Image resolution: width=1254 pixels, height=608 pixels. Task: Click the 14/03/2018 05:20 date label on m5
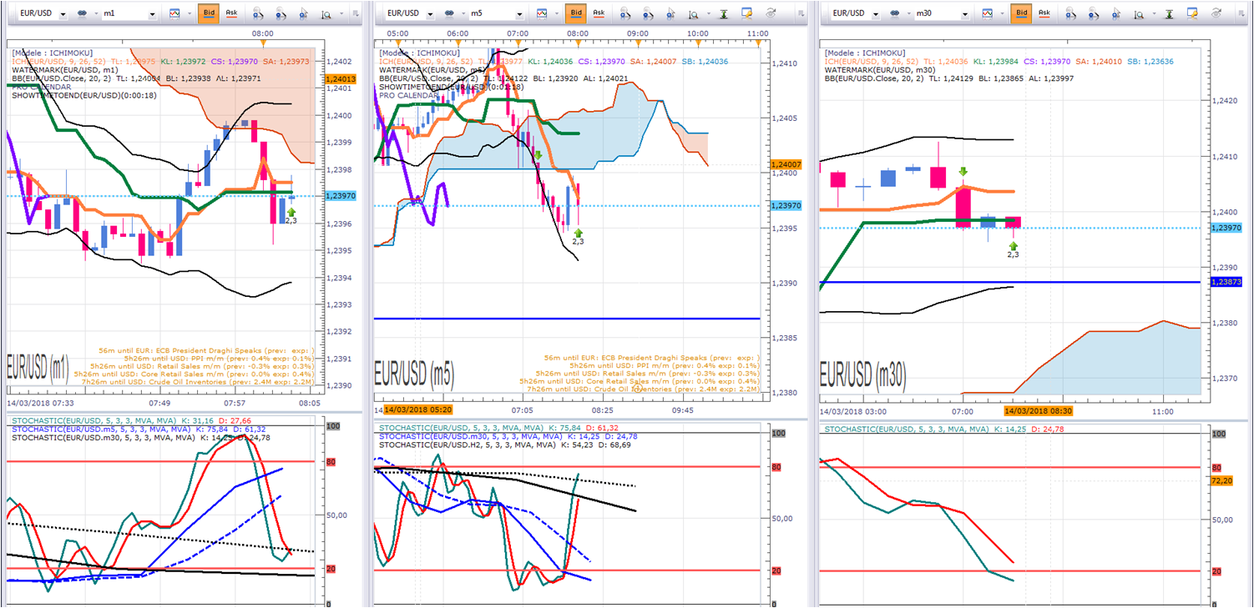click(418, 410)
